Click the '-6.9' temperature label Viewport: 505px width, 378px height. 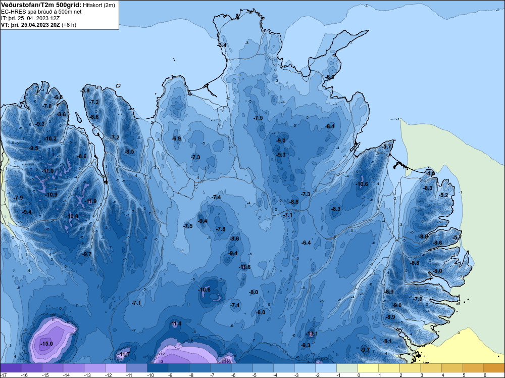176,138
